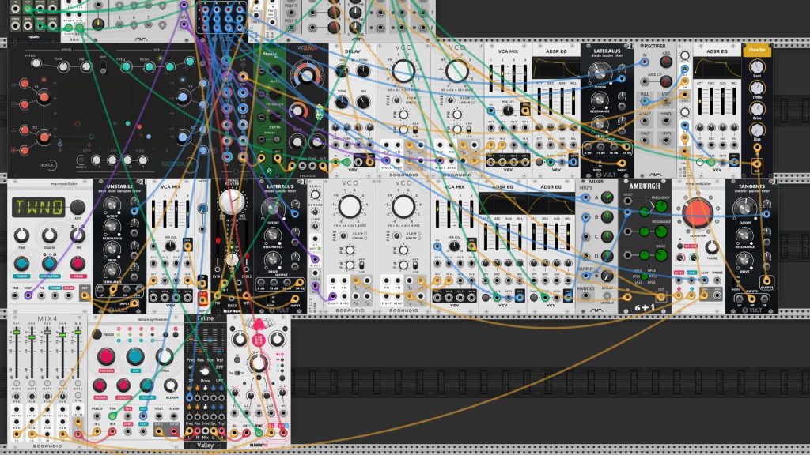The width and height of the screenshot is (810, 455).
Task: Adjust the SEMBLANCE knob on Unstabile filter
Action: point(112,269)
